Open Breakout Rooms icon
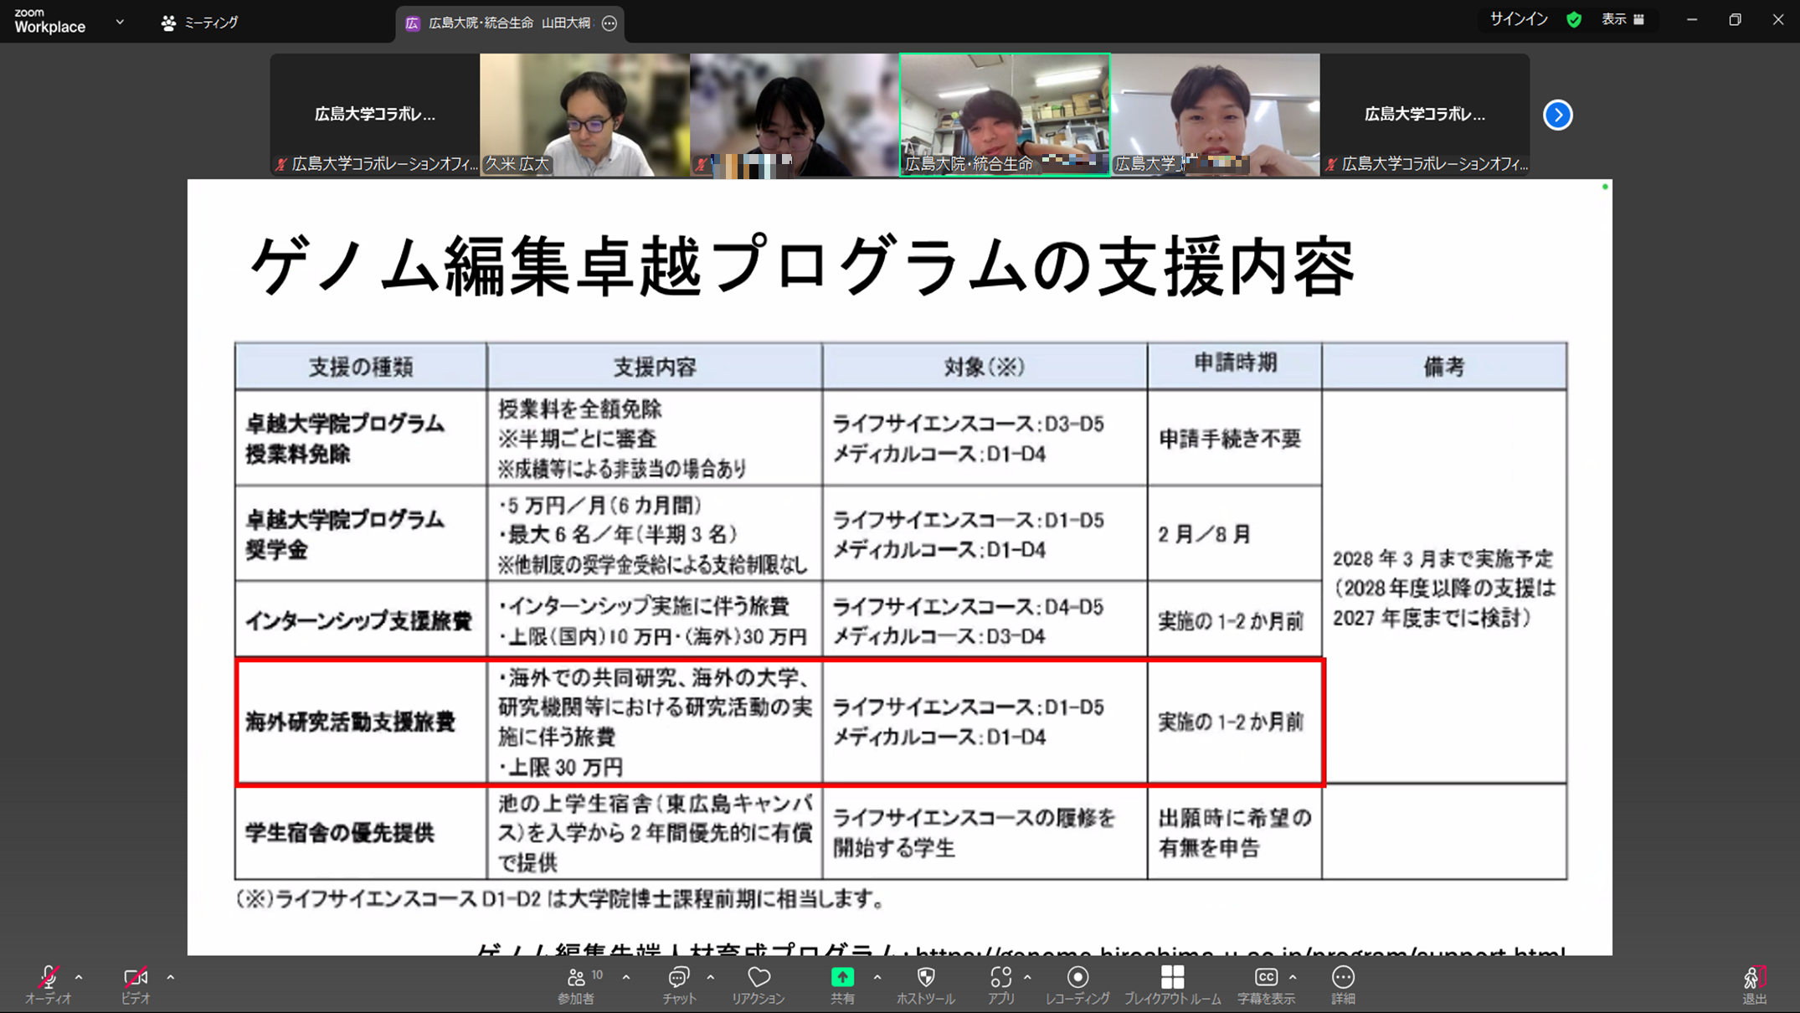1800x1013 pixels. click(x=1172, y=978)
